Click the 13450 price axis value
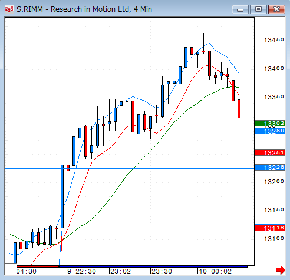The height and width of the screenshot is (280, 290). [274, 40]
